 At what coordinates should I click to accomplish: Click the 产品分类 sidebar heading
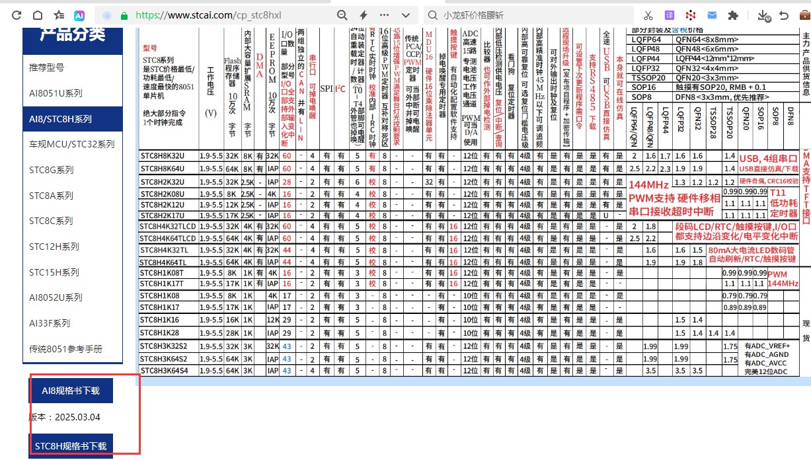coord(73,34)
